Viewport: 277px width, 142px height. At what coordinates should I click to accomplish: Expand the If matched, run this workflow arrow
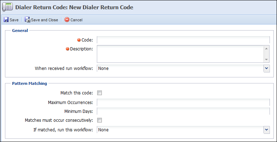tap(267, 130)
